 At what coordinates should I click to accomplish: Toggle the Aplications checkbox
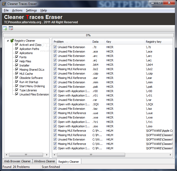[x=17, y=53]
